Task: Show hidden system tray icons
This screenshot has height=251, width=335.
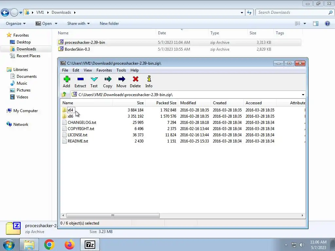Action: tap(286, 245)
